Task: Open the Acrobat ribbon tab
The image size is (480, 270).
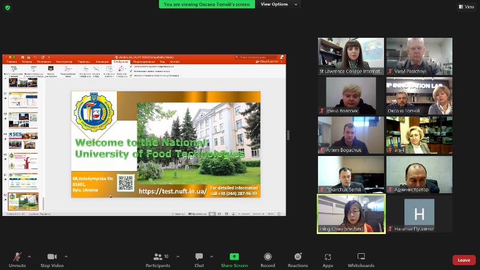Action: (175, 62)
